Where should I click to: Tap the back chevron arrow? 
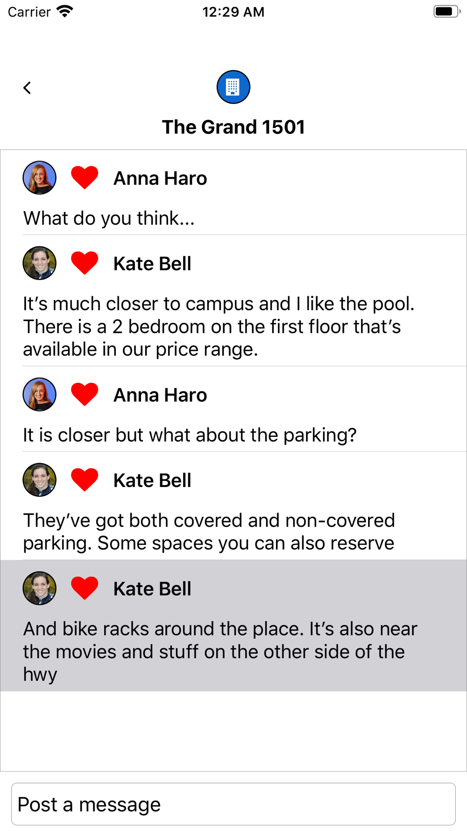click(x=27, y=87)
